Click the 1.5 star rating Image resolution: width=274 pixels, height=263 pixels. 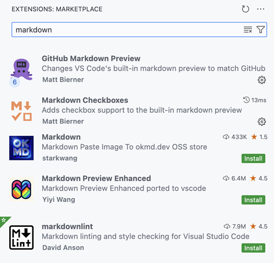click(x=259, y=137)
